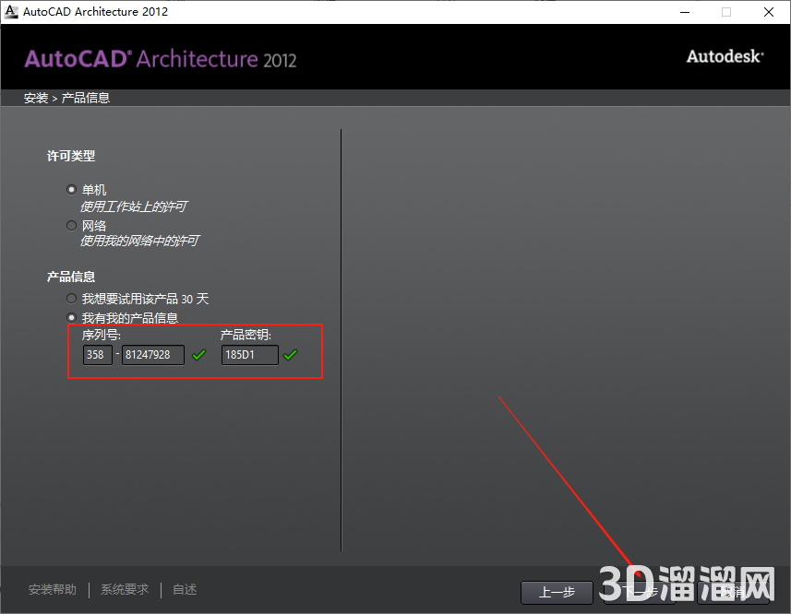Click green checkmark beside the serial number

[198, 355]
